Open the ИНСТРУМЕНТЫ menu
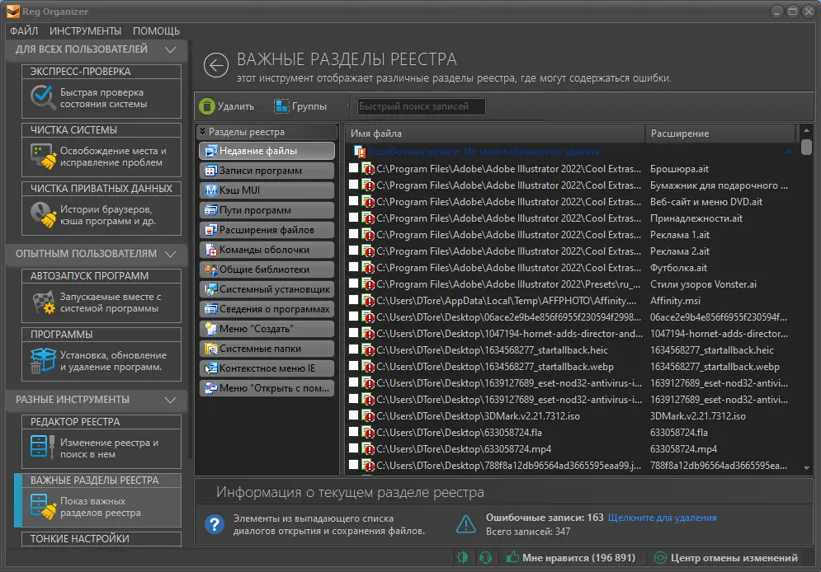Screen dimensions: 821x572 85,30
